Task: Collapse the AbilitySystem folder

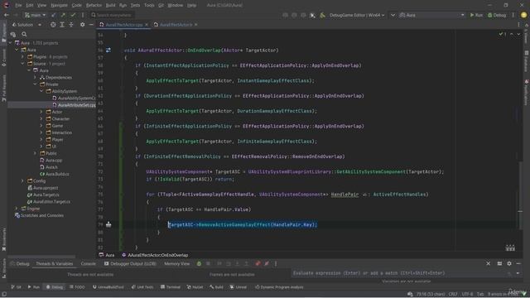Action: (x=41, y=91)
